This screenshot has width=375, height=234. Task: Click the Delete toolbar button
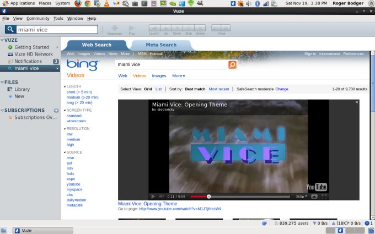tap(200, 28)
